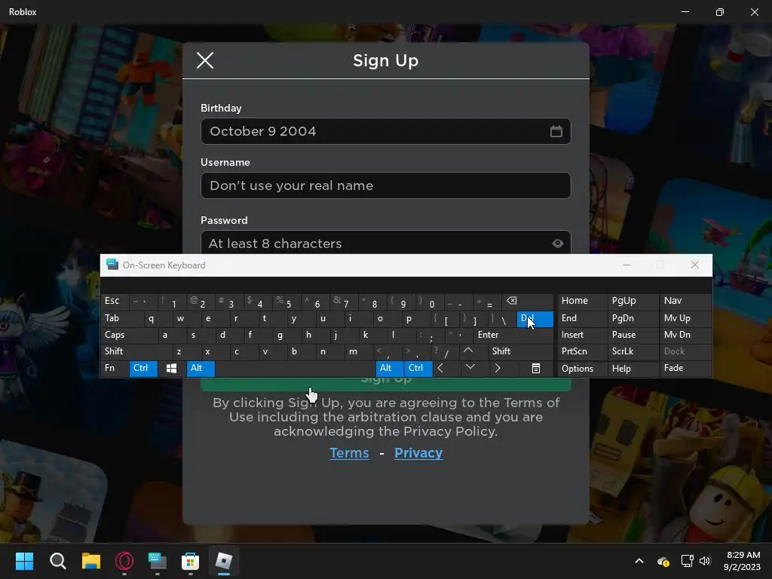
Task: Restore down the Roblox window
Action: [x=720, y=12]
